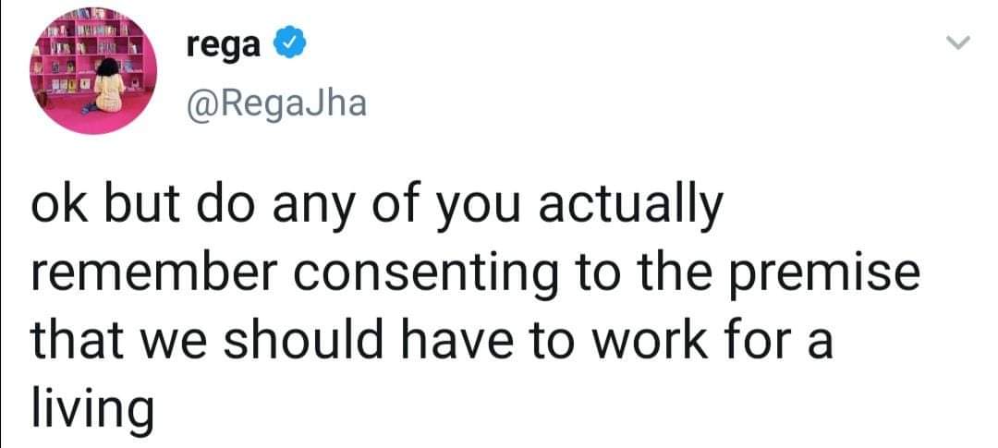Click the display name "rega"
Screen dimensions: 998x448
click(224, 44)
